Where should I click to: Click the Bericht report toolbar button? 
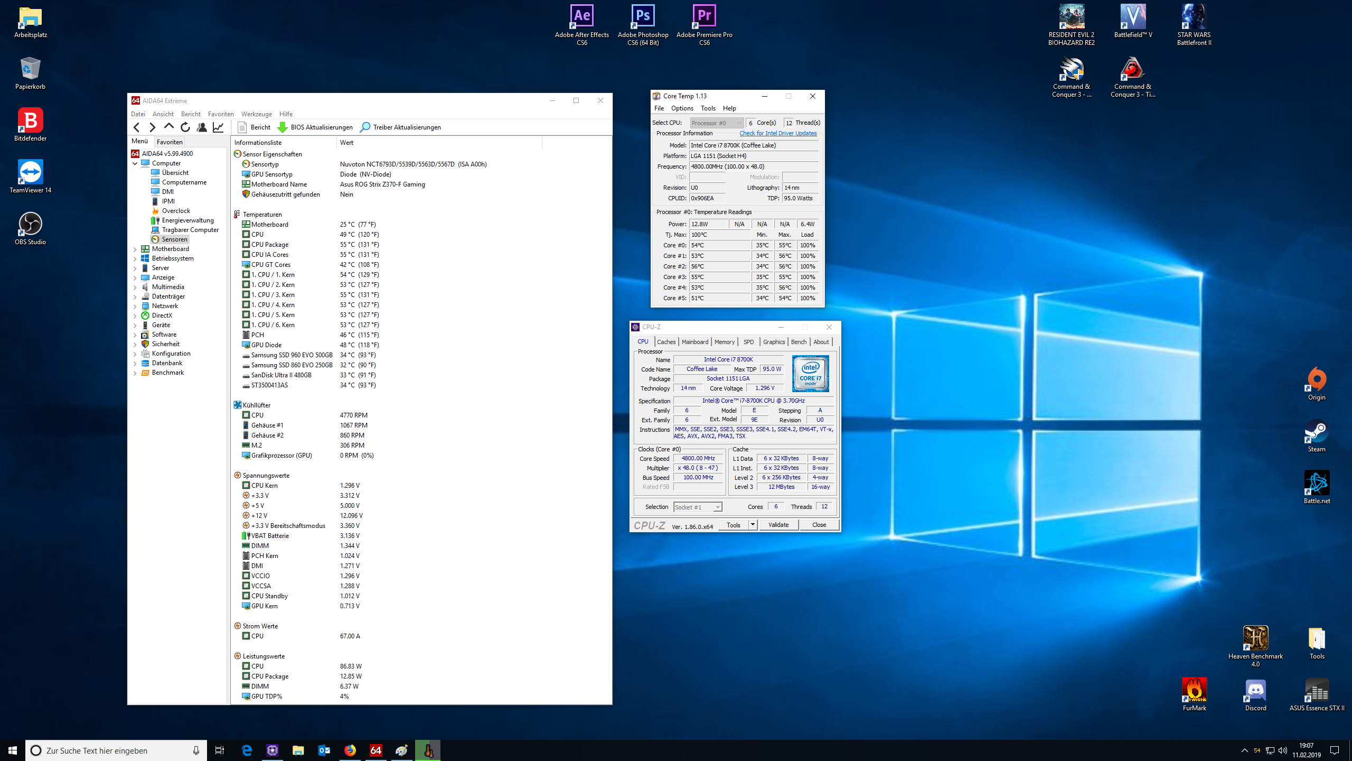254,127
